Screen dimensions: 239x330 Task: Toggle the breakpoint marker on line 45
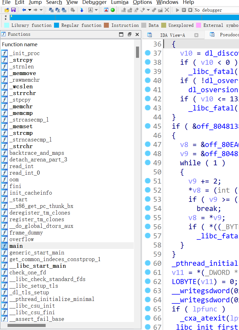click(x=148, y=126)
